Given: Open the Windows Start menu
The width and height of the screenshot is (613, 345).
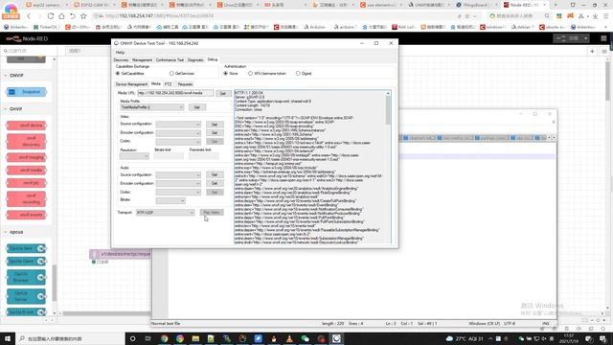Looking at the screenshot, I should click(x=8, y=338).
